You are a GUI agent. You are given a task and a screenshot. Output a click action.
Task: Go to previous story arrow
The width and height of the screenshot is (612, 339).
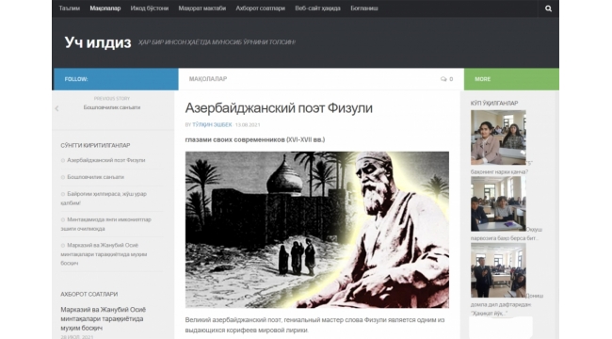(x=57, y=108)
